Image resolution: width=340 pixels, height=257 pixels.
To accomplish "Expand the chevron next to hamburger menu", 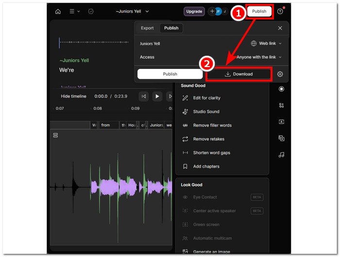I will click(79, 11).
